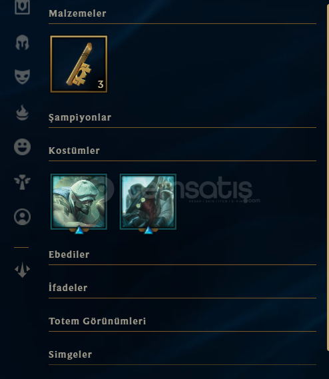Click the golden vertical scrollbar on right
This screenshot has height=379, width=329.
(x=328, y=178)
